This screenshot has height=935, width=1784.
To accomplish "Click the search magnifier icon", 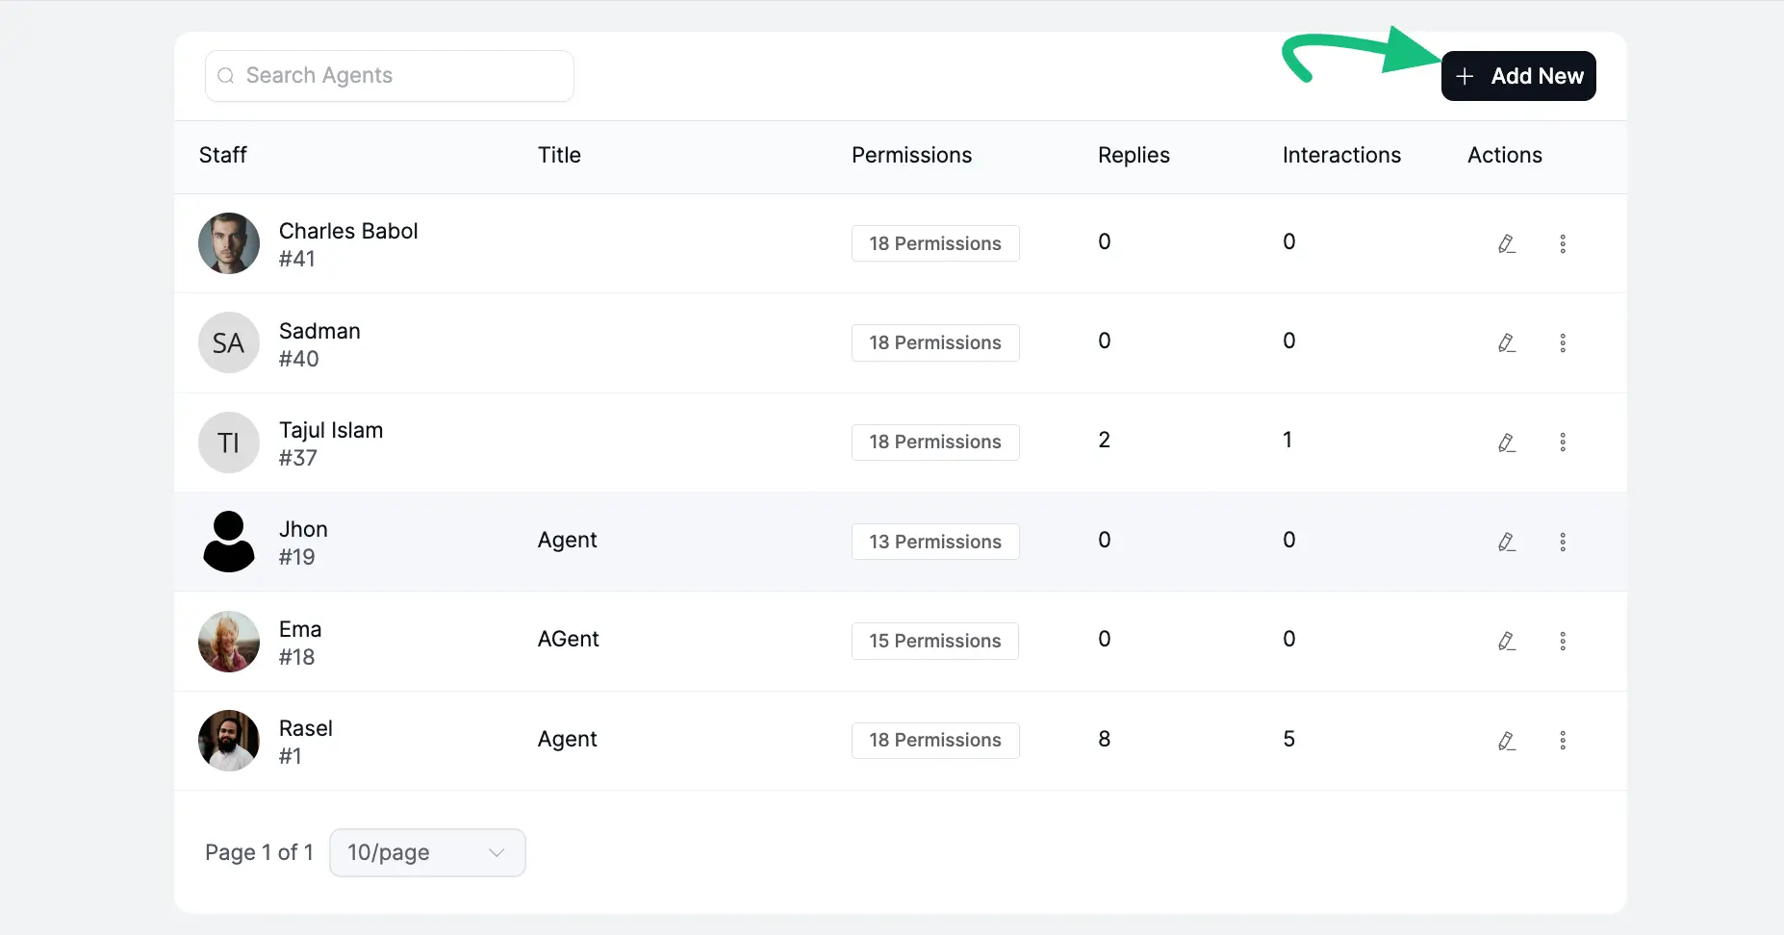I will tap(225, 75).
